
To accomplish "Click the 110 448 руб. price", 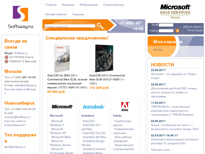I will coord(99,88).
